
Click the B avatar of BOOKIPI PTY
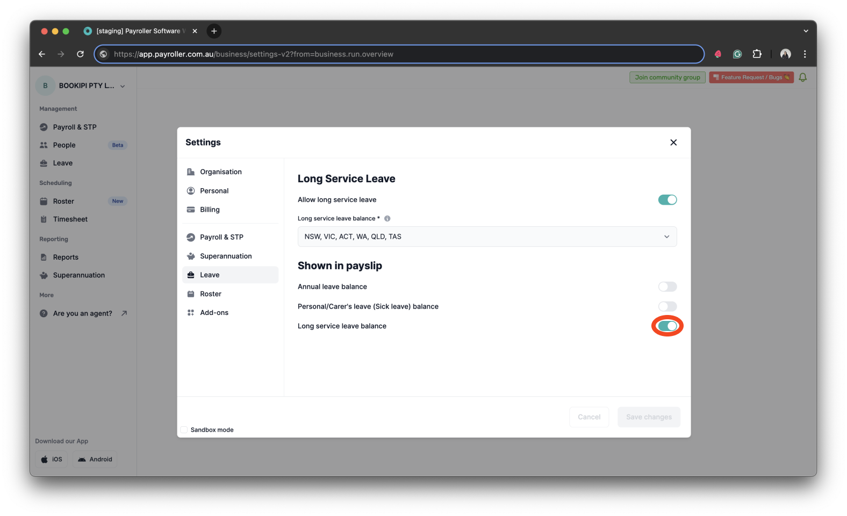45,85
